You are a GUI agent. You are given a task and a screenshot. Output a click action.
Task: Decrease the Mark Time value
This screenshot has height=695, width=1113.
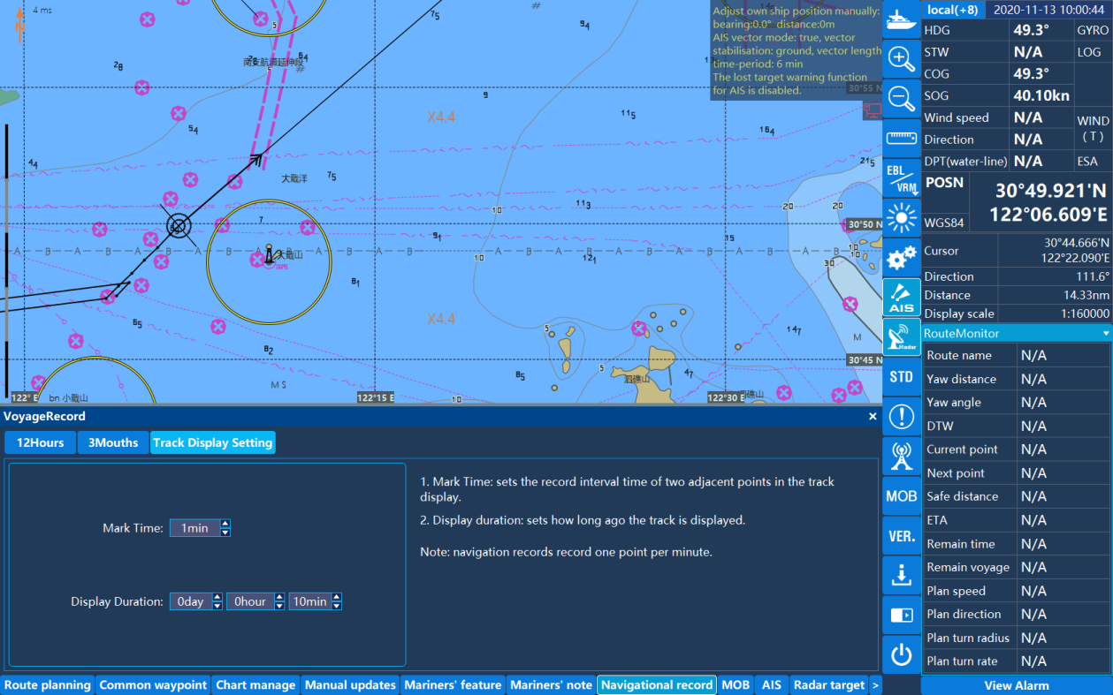[x=225, y=533]
